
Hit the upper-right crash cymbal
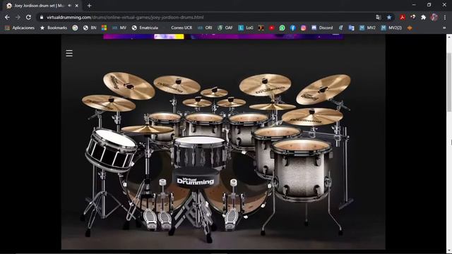click(265, 85)
